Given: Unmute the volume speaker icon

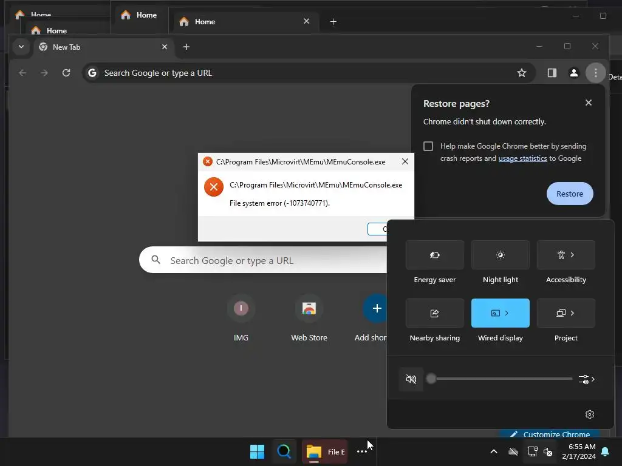Looking at the screenshot, I should pyautogui.click(x=411, y=379).
